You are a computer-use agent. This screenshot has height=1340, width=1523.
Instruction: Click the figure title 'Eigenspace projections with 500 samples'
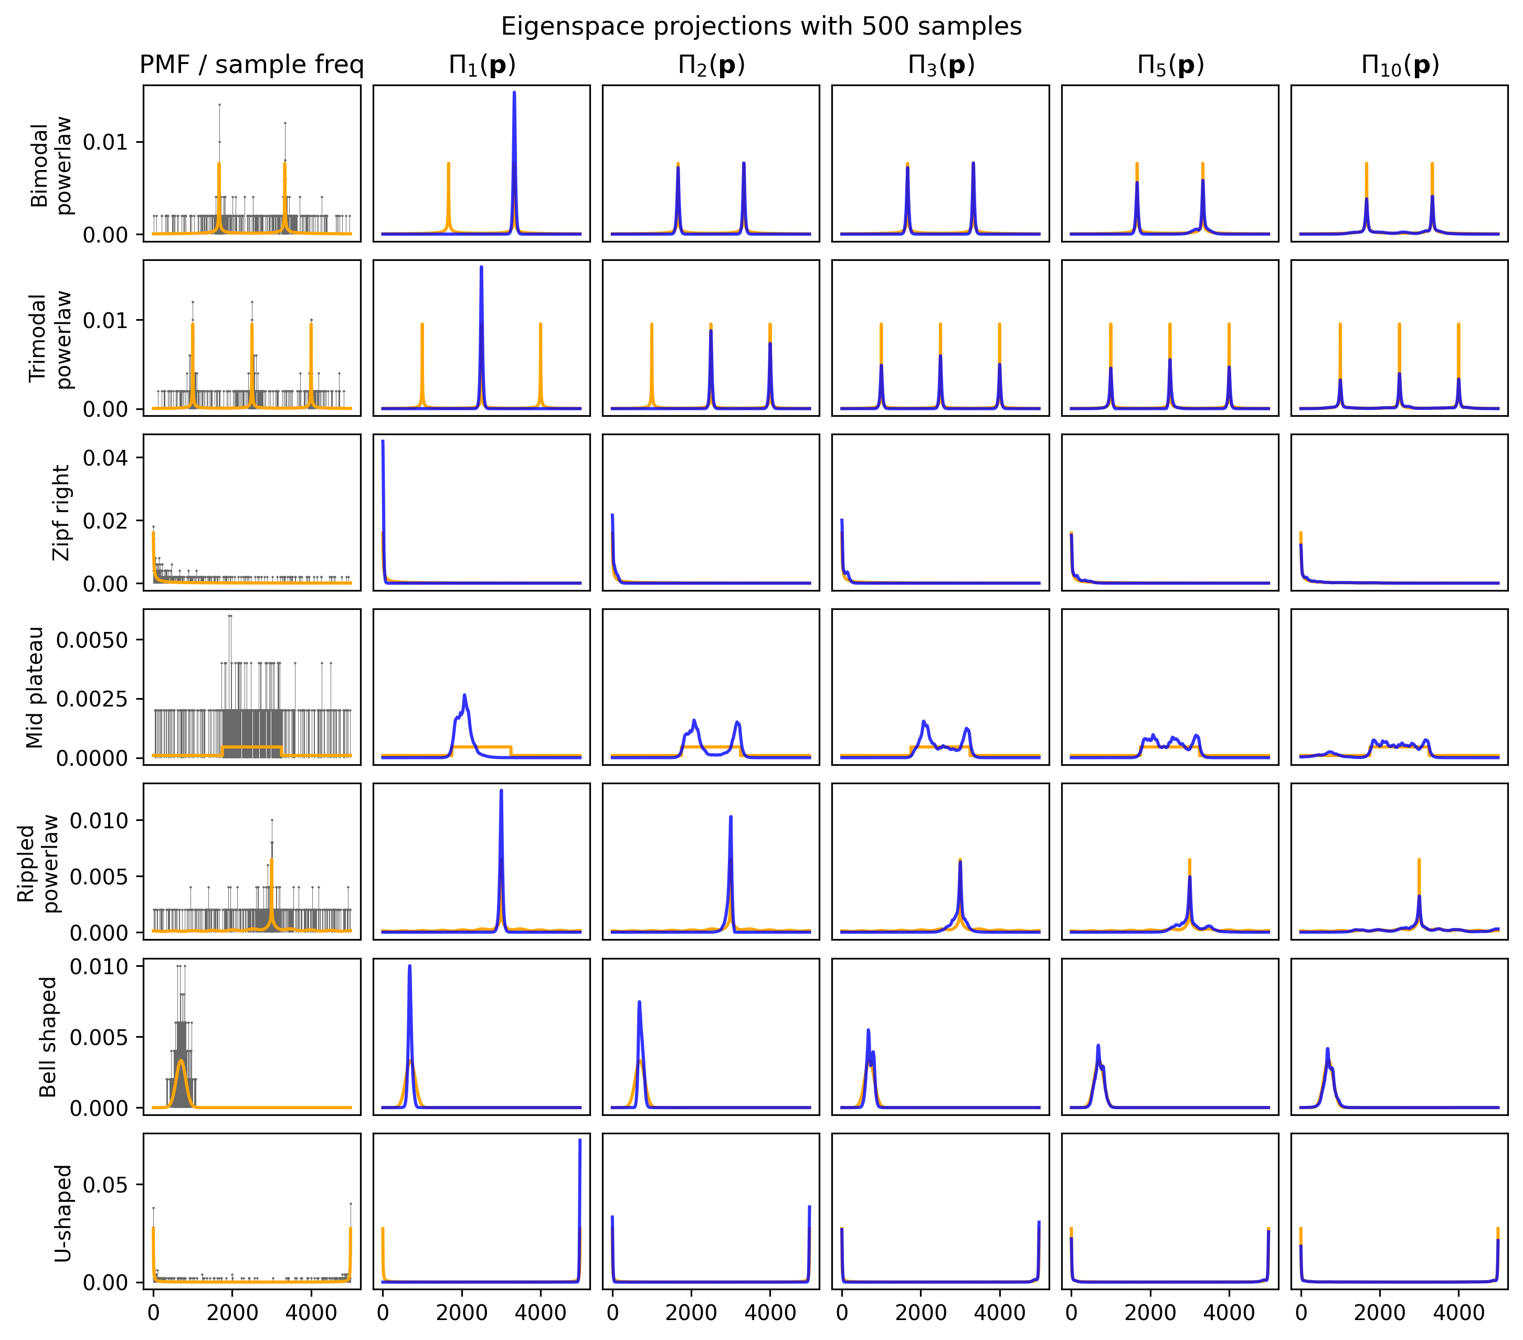(761, 27)
